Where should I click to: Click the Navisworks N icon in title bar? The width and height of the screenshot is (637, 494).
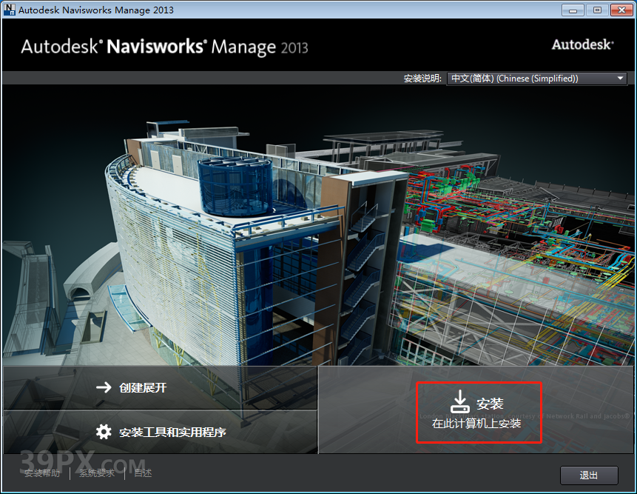(x=10, y=10)
